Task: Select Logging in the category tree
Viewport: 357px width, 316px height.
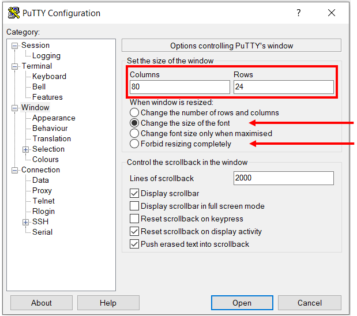Action: 46,56
